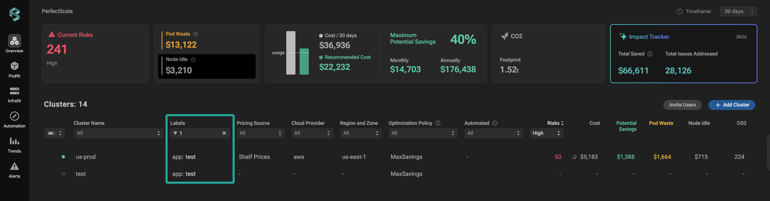Open the Overview section icon
The height and width of the screenshot is (201, 770).
14,41
